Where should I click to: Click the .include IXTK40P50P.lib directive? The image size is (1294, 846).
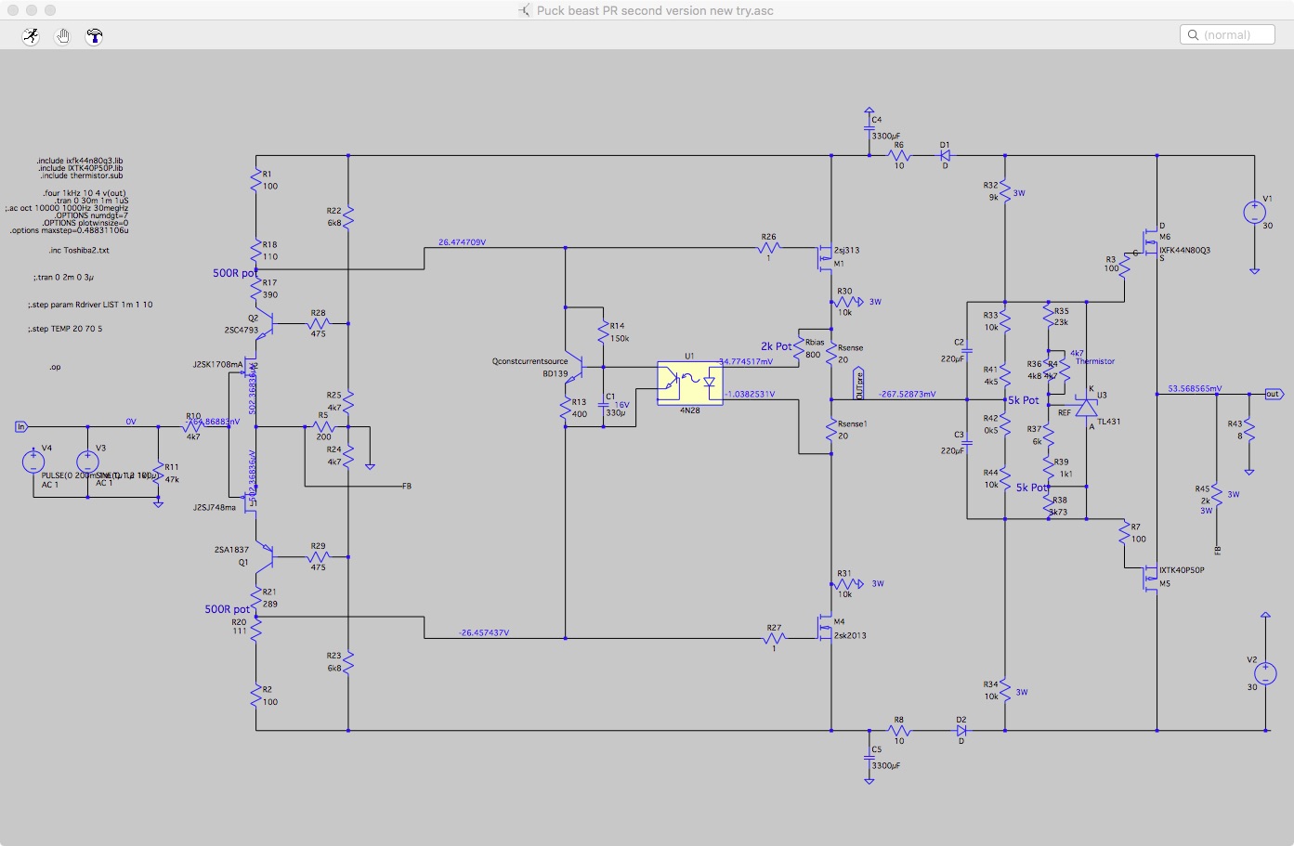click(x=81, y=168)
